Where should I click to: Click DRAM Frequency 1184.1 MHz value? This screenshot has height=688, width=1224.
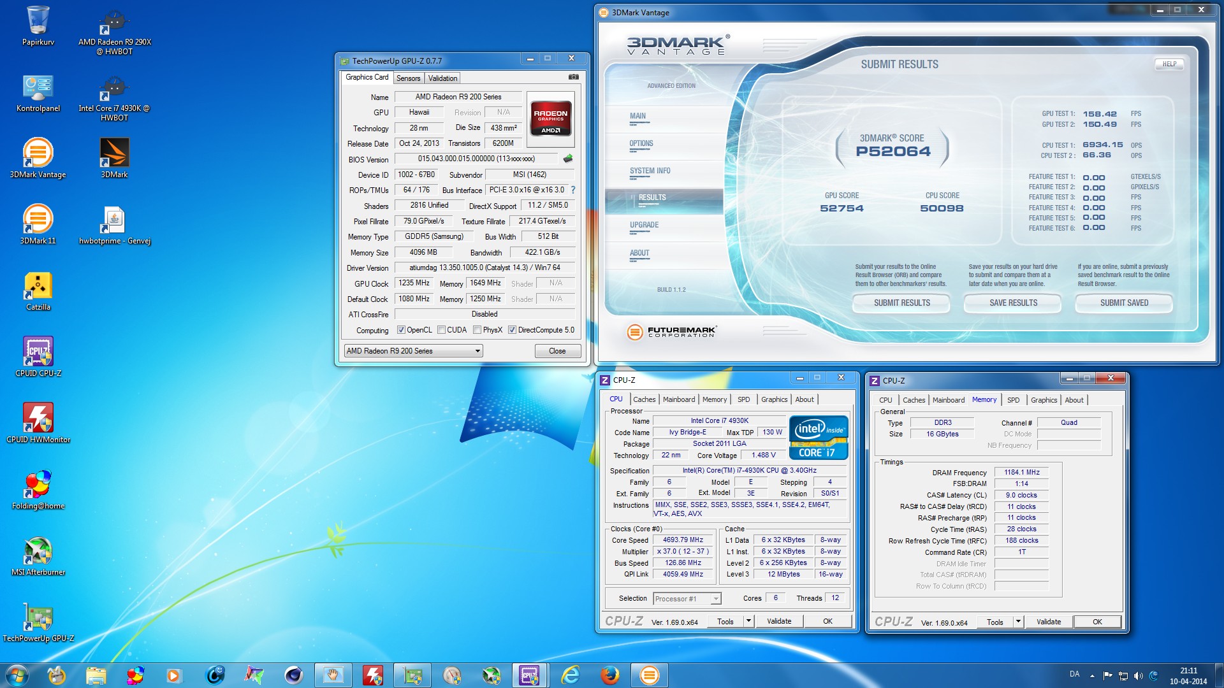[1021, 472]
